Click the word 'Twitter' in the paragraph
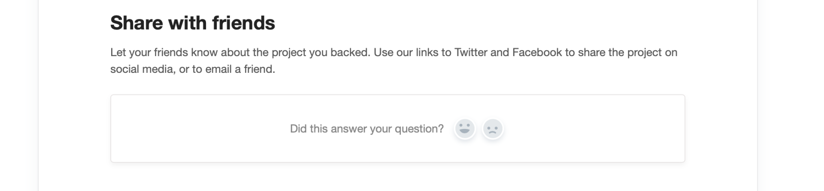824x191 pixels. 471,52
